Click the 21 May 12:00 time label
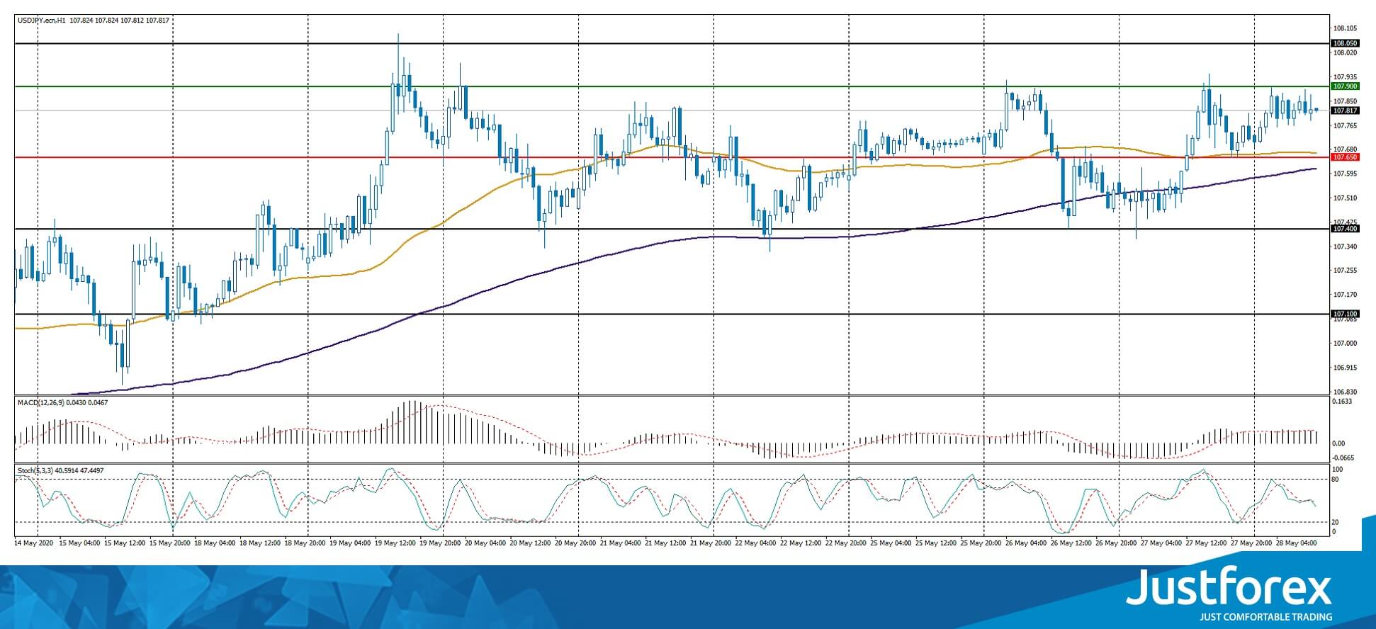This screenshot has height=629, width=1376. pyautogui.click(x=665, y=543)
